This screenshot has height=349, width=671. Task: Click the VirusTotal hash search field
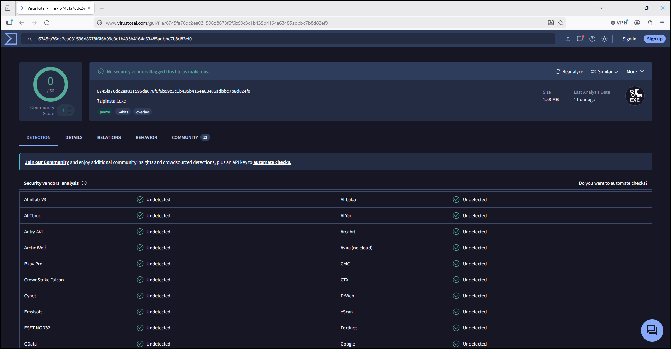tap(288, 39)
